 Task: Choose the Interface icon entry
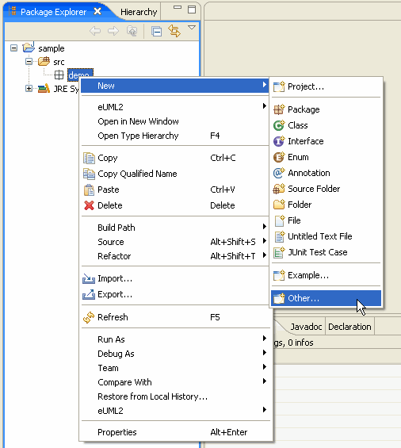(279, 141)
